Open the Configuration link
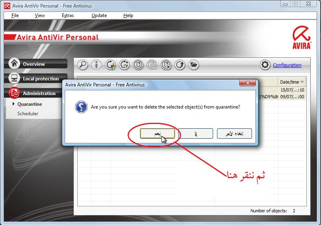 tap(287, 65)
